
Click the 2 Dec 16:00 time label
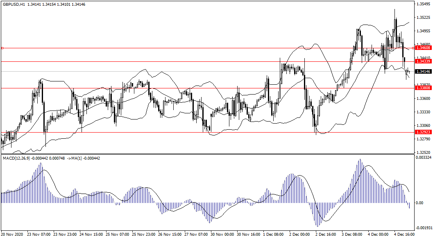(325, 234)
